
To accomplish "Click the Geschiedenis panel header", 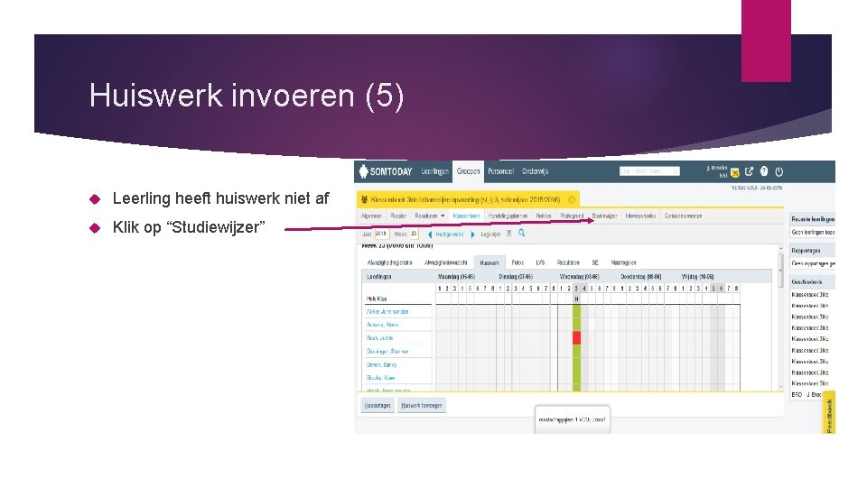I will pos(813,282).
